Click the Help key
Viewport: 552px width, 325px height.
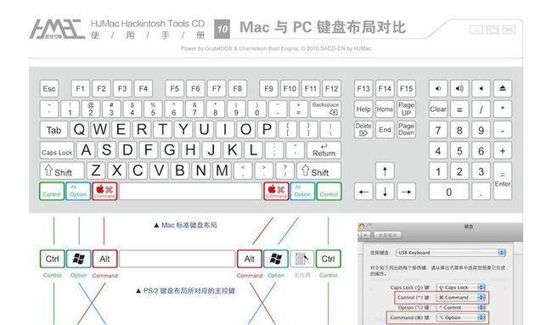click(x=363, y=109)
